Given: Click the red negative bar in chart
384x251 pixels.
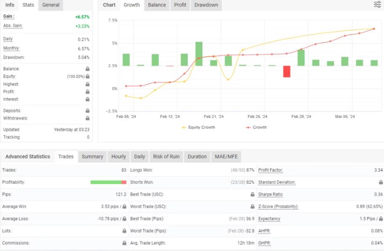Looking at the screenshot, I should click(287, 71).
